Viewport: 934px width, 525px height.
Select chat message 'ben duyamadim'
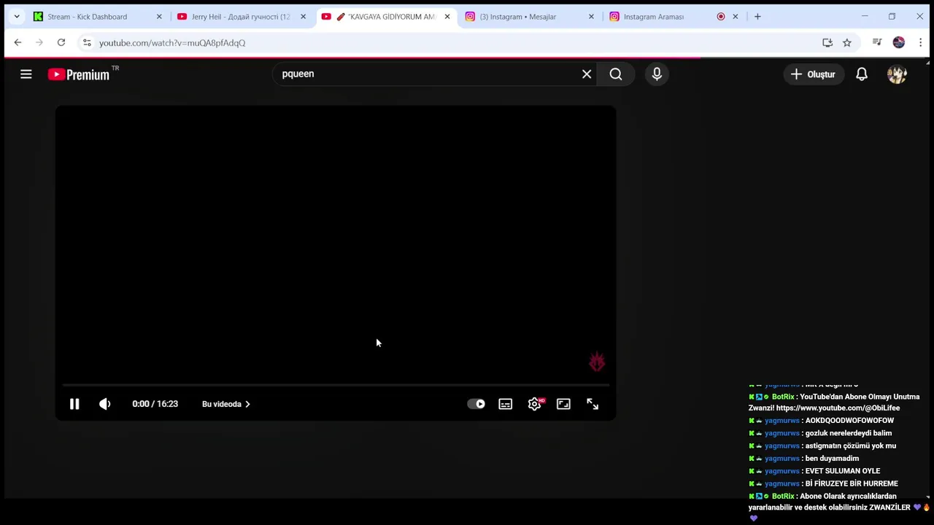(832, 459)
